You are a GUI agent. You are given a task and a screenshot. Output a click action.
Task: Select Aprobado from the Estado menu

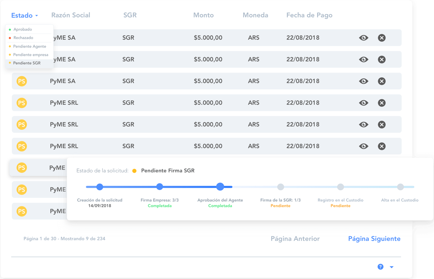click(23, 30)
